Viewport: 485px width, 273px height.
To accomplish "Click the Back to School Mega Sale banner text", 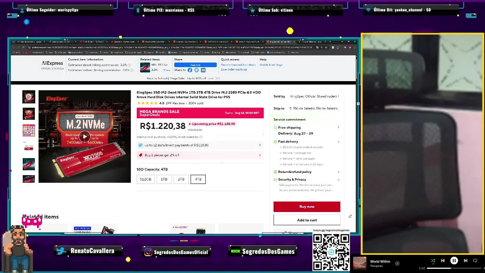I will point(183,78).
